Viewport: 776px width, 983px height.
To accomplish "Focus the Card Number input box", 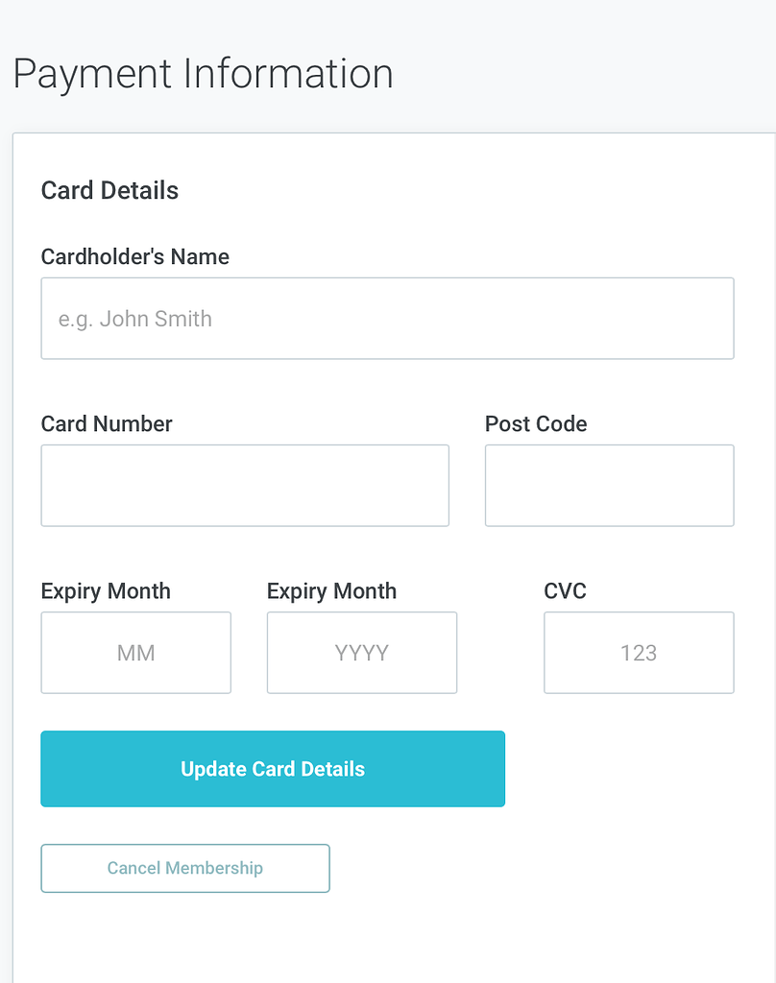I will [244, 485].
